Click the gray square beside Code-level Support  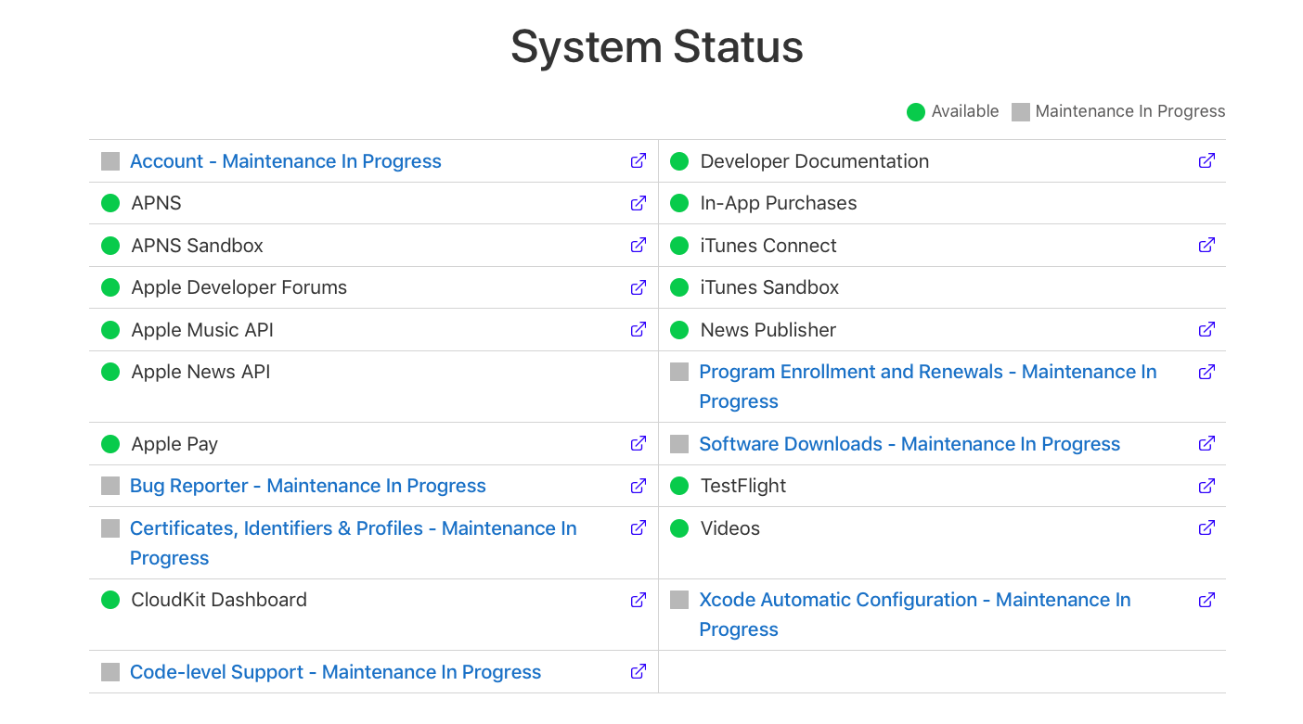tap(110, 672)
